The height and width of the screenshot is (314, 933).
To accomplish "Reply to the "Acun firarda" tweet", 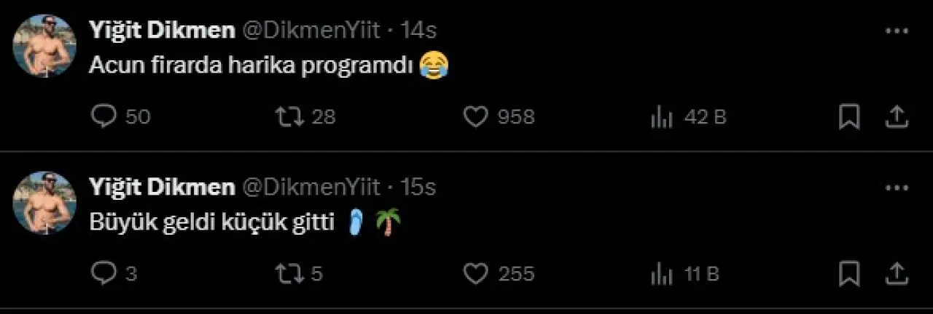I will (x=104, y=116).
